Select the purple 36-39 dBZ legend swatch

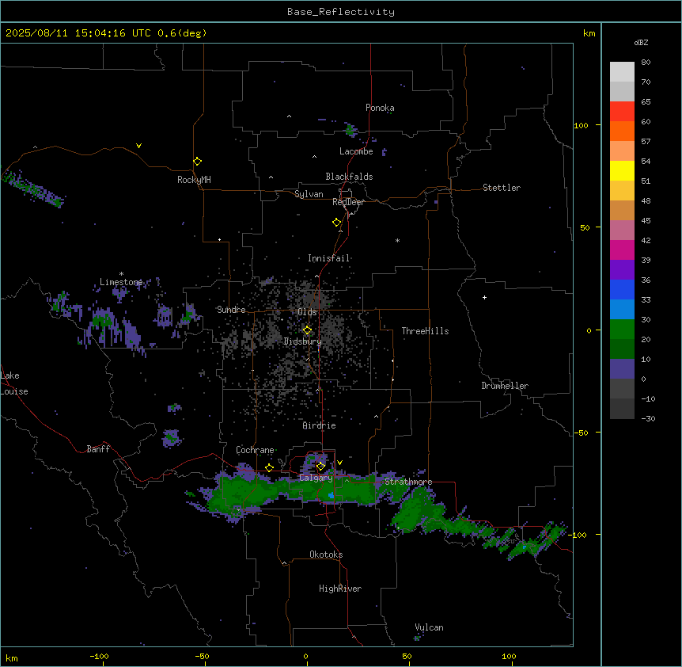tap(622, 269)
